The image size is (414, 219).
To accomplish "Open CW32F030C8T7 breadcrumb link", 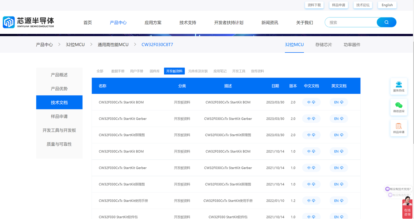I will pos(157,45).
